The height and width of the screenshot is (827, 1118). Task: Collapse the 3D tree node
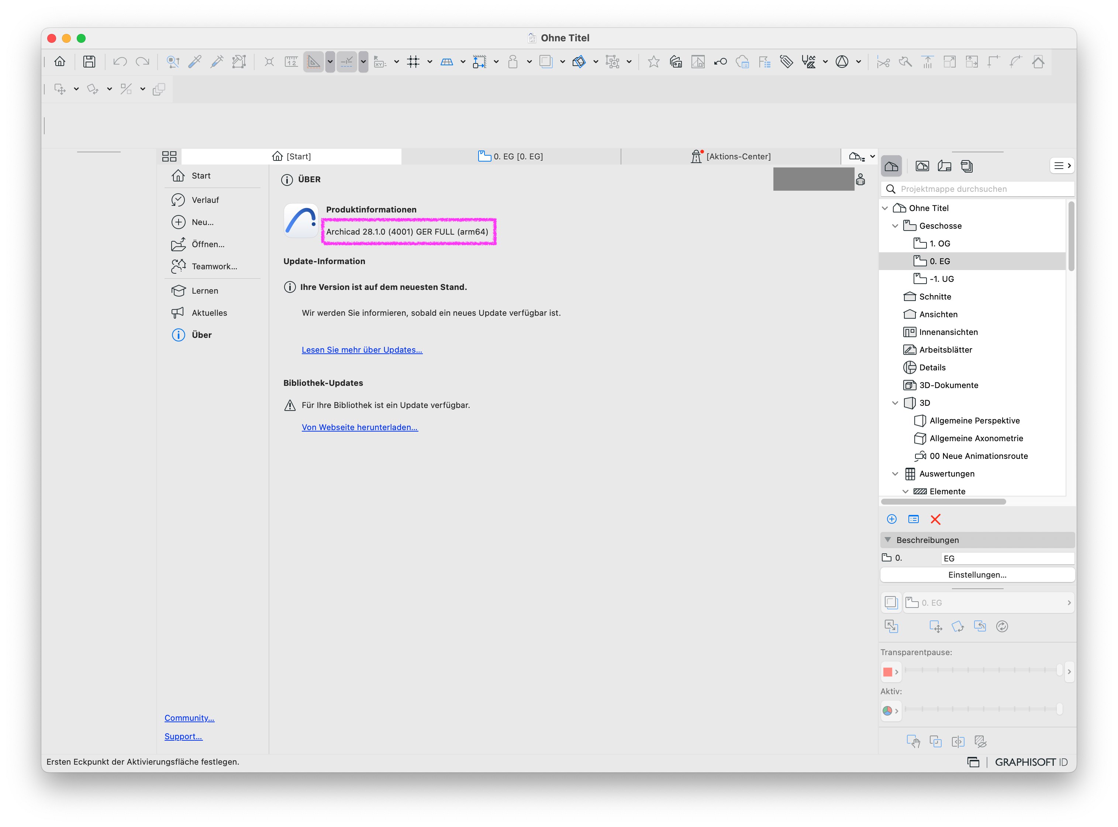895,403
